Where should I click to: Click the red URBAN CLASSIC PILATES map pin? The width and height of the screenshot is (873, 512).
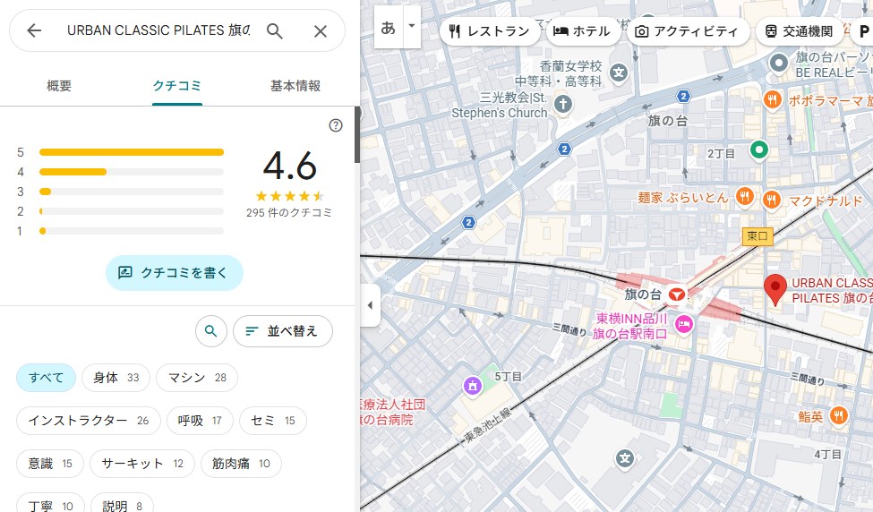[x=775, y=290]
